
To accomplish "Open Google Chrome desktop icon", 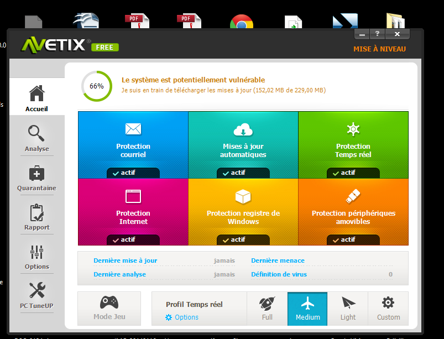I will [242, 22].
